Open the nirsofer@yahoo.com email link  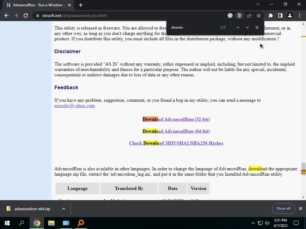[x=74, y=106]
